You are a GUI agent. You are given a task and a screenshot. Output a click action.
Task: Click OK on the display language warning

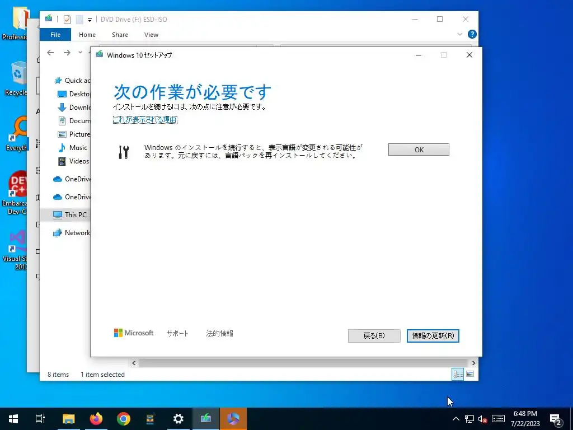(x=419, y=149)
